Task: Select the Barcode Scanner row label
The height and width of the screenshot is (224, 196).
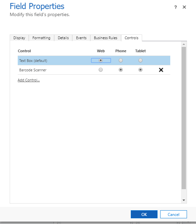Action: [x=33, y=70]
